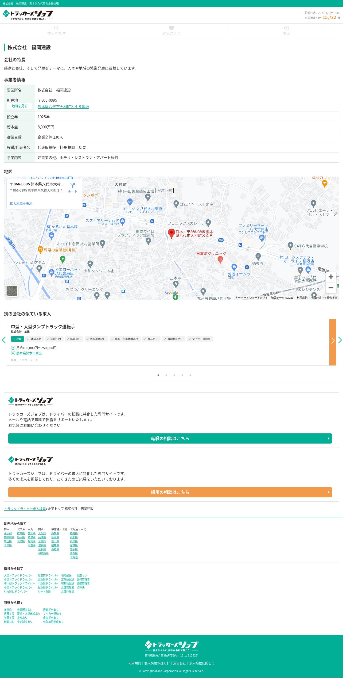The image size is (343, 687).
Task: Click the パルピエーレ・イル・ストラーダ marker
Action: (314, 204)
